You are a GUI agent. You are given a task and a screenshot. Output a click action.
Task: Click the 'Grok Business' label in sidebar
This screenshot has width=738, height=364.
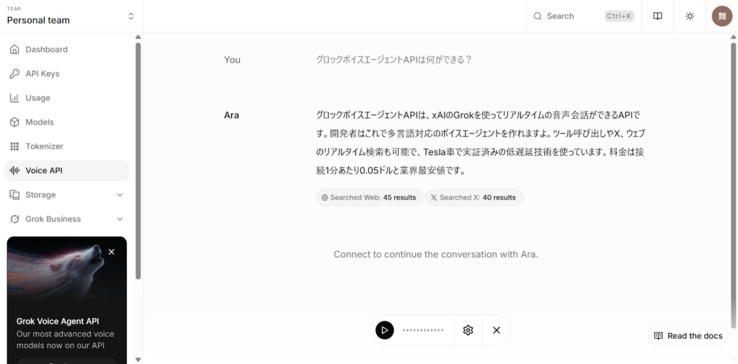pyautogui.click(x=53, y=219)
